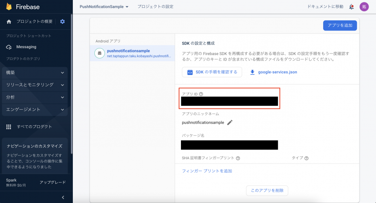Click the このアプリを削除 button
This screenshot has height=203, width=376.
click(267, 191)
